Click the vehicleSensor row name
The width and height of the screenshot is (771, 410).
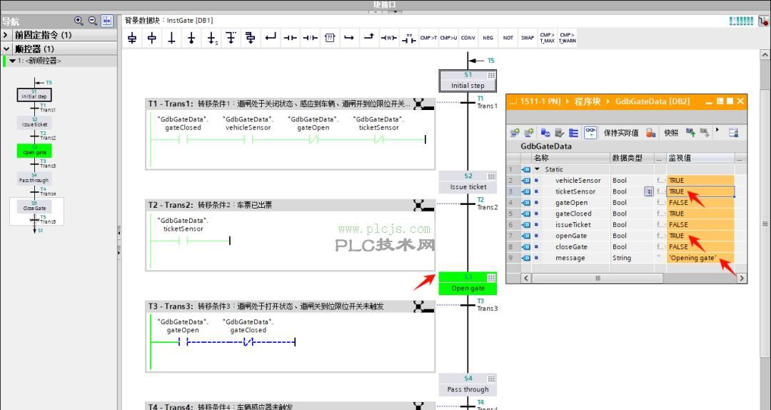[x=578, y=181]
